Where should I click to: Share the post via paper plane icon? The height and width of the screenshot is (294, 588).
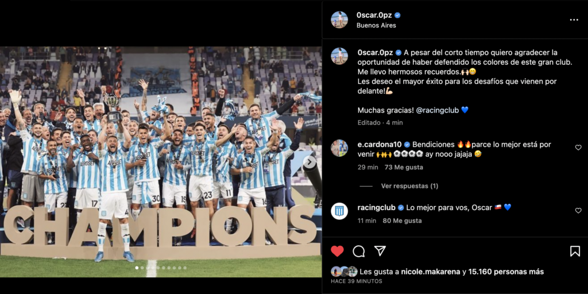[380, 251]
